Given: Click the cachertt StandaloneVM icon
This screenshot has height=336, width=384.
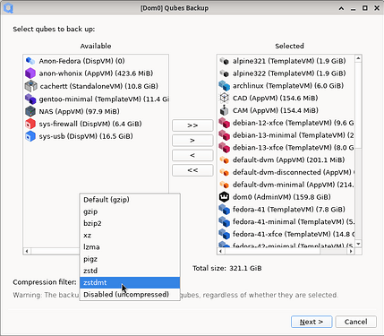Looking at the screenshot, I should point(30,86).
